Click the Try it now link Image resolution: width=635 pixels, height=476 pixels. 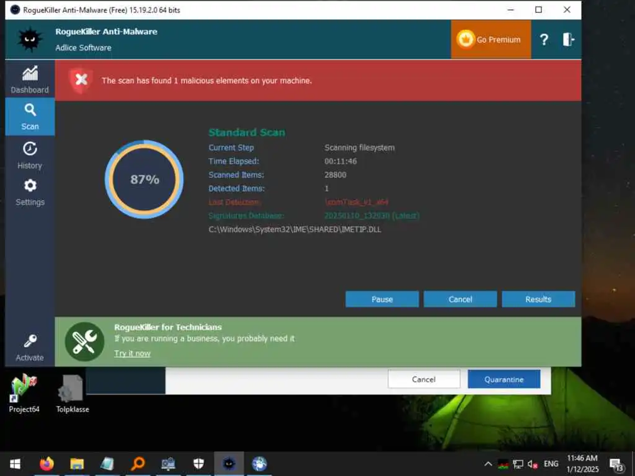[x=132, y=353]
